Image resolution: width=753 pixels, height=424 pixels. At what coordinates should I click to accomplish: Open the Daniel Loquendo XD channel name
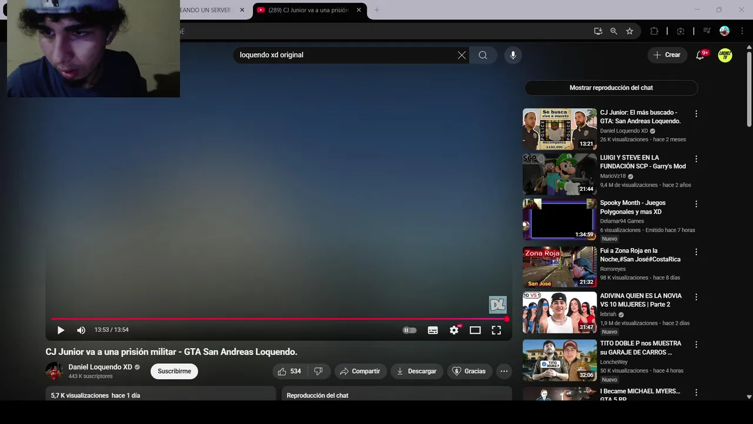click(100, 367)
